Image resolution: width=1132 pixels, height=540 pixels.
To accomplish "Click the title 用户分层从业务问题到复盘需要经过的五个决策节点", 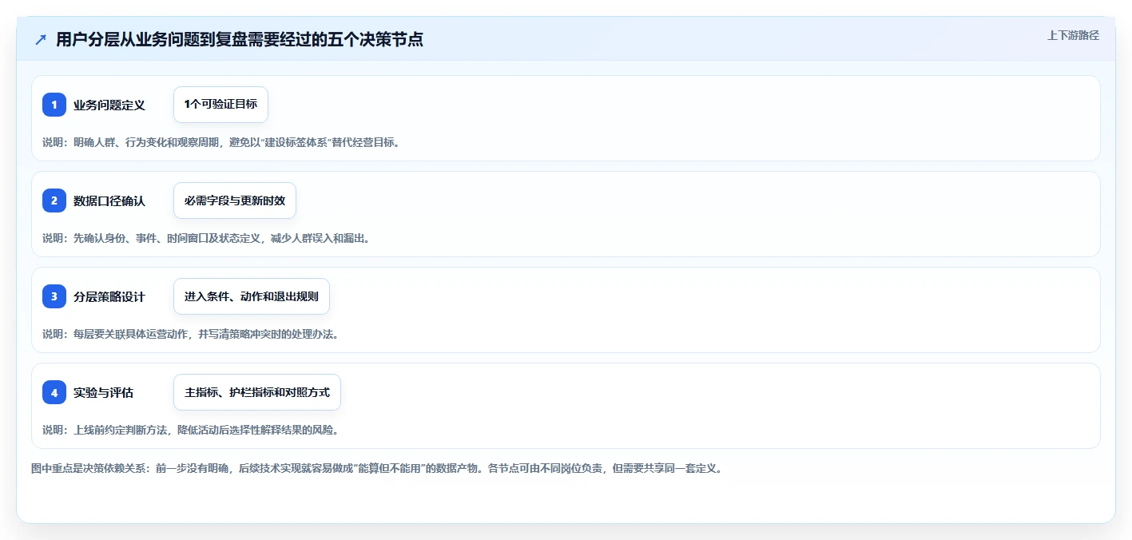I will [x=240, y=40].
